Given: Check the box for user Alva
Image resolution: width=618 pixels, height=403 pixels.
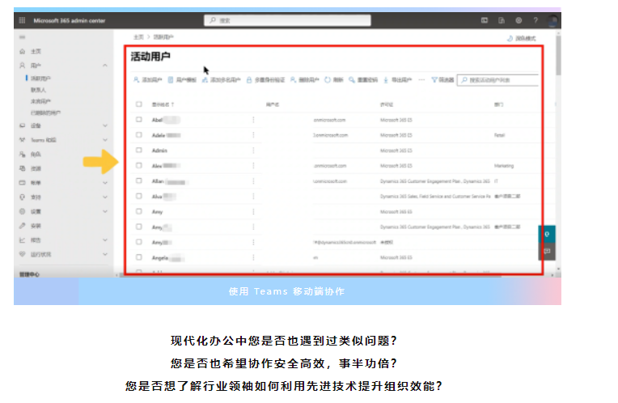Looking at the screenshot, I should point(139,196).
